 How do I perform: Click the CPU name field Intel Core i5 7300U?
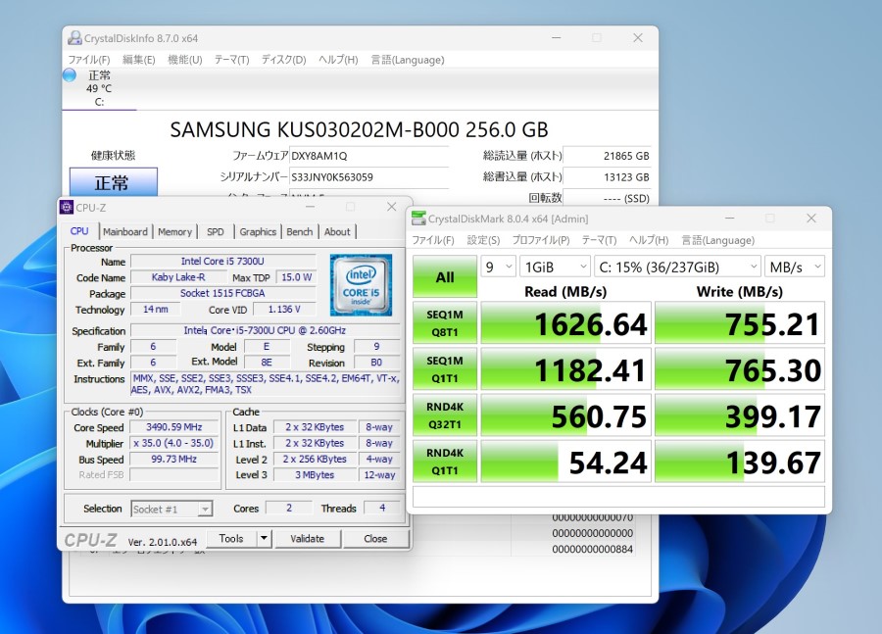222,261
